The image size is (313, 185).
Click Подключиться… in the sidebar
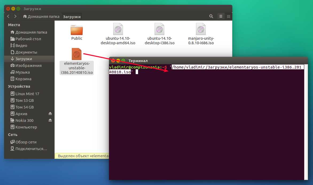29,149
